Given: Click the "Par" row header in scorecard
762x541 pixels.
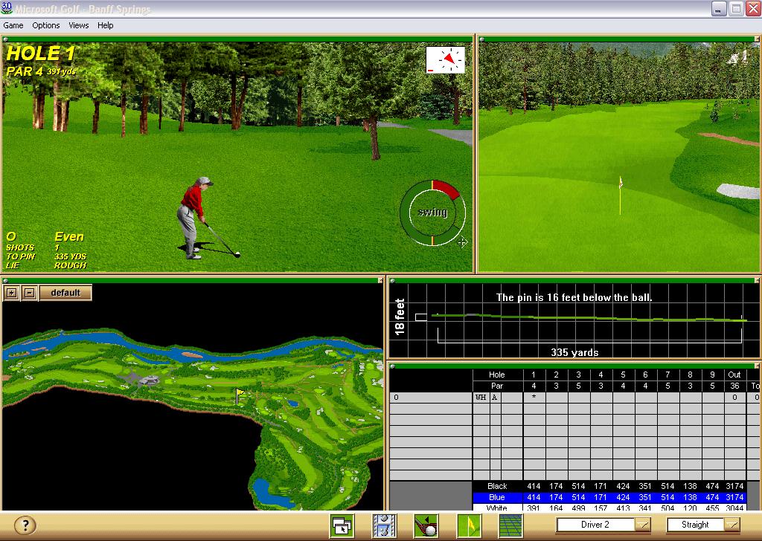Looking at the screenshot, I should [x=496, y=386].
